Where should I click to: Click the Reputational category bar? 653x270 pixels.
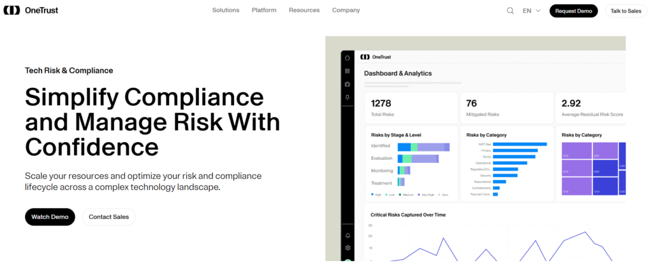(499, 181)
